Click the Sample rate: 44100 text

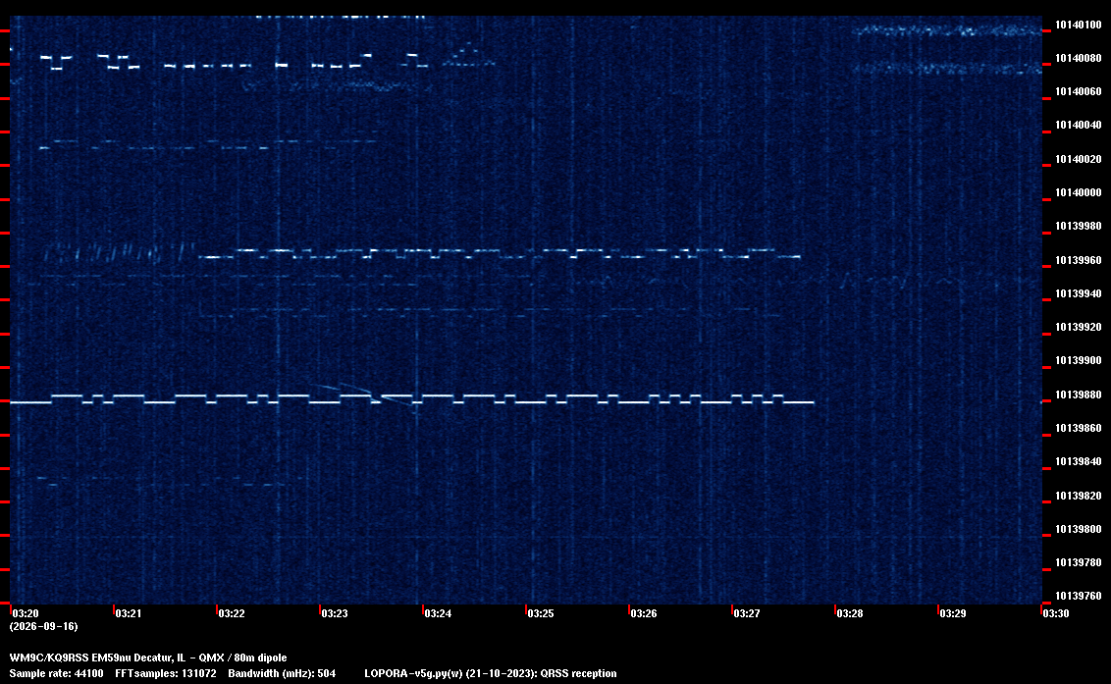pyautogui.click(x=57, y=673)
